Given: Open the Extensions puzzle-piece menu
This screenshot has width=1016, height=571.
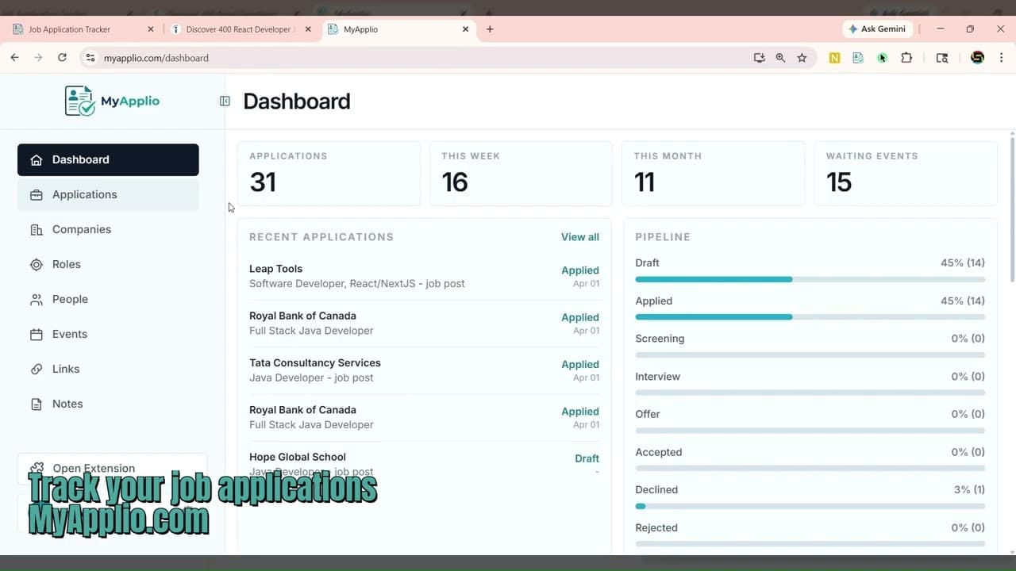Looking at the screenshot, I should [906, 58].
